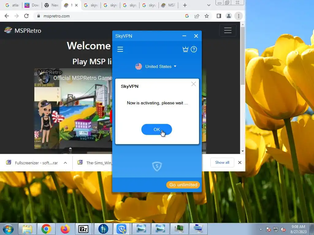Open the family blue-circle taskbar app
The width and height of the screenshot is (314, 235).
tap(103, 229)
